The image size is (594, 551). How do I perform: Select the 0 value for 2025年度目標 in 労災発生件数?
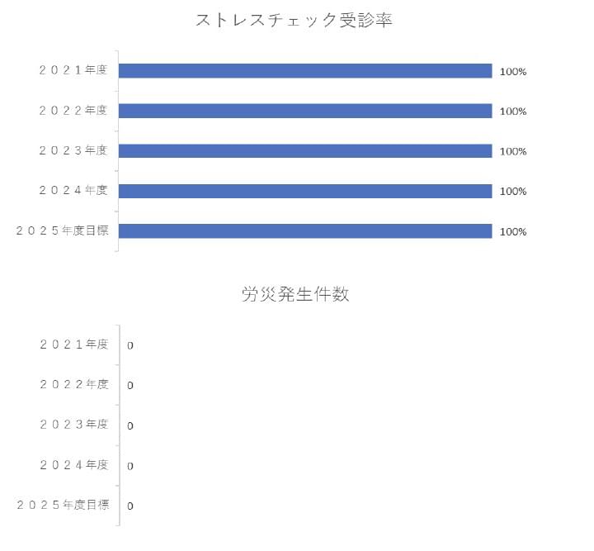(x=130, y=506)
